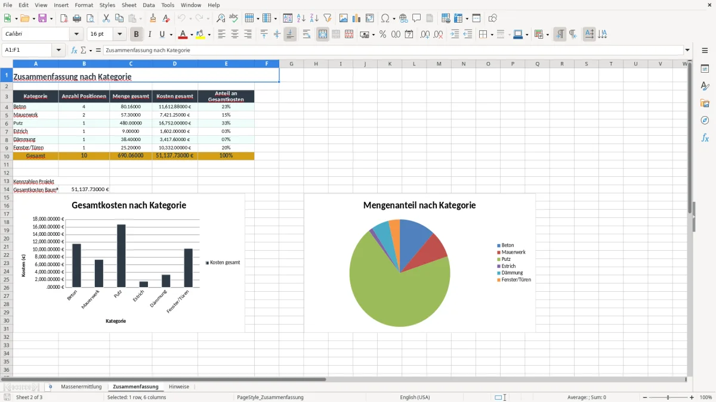Insert special character omega
716x402 pixels.
point(385,18)
